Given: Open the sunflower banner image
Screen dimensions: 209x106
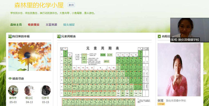Looking at the screenshot, I should click(30, 57).
